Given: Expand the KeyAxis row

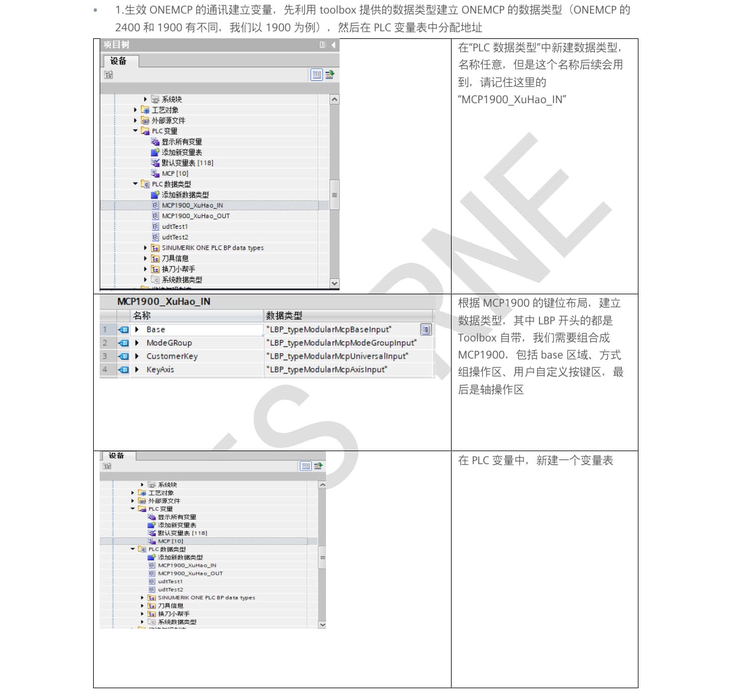Looking at the screenshot, I should coord(137,370).
